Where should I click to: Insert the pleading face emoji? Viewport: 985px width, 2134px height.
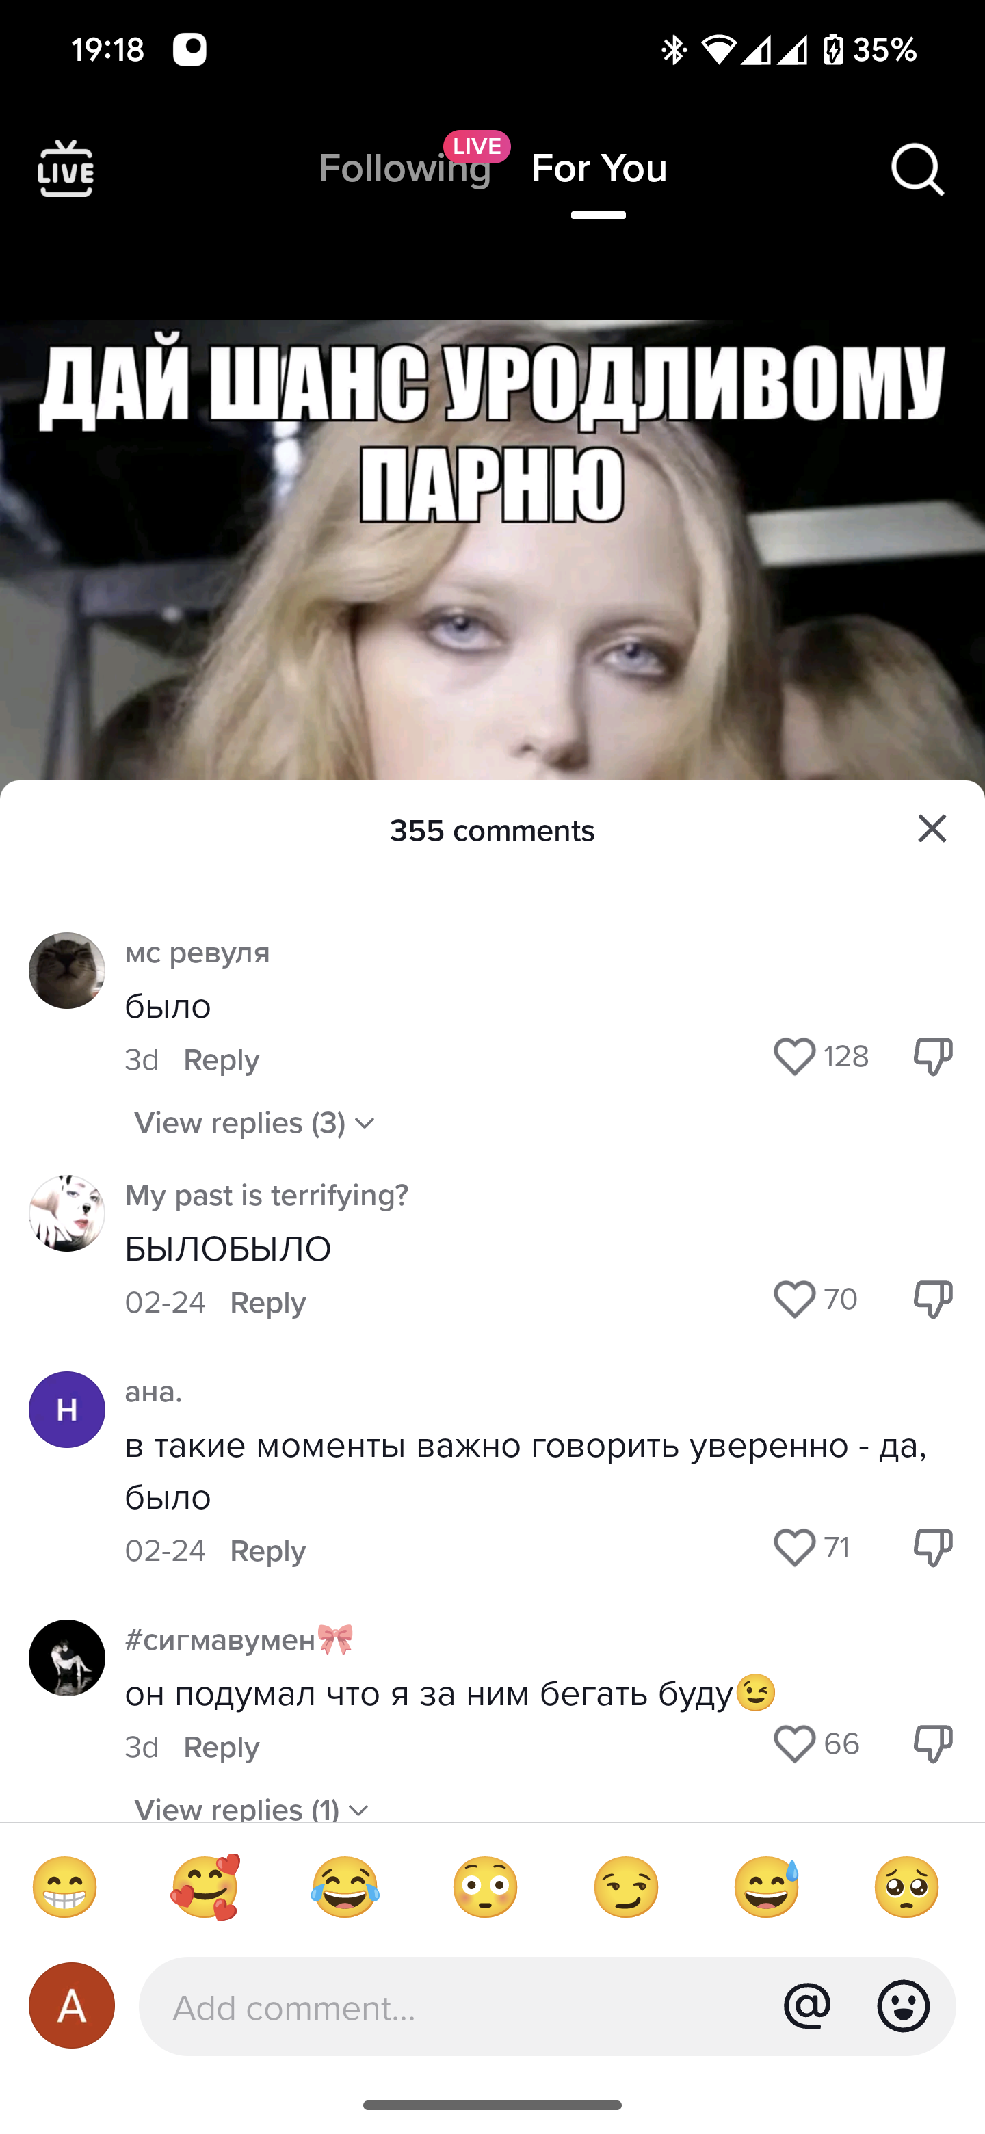906,1887
